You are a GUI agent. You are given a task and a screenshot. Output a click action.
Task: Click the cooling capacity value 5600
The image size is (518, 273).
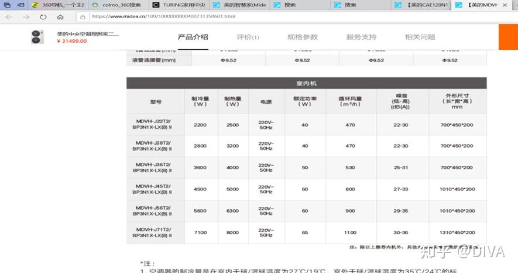(x=200, y=211)
